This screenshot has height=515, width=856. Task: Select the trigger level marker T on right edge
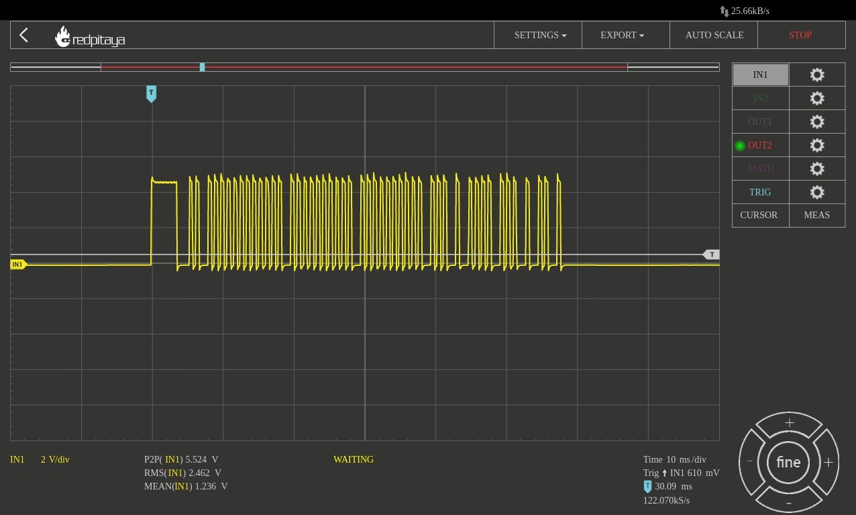[x=711, y=254]
